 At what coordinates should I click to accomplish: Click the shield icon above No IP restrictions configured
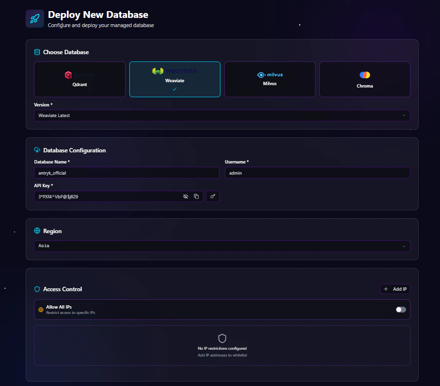[222, 339]
